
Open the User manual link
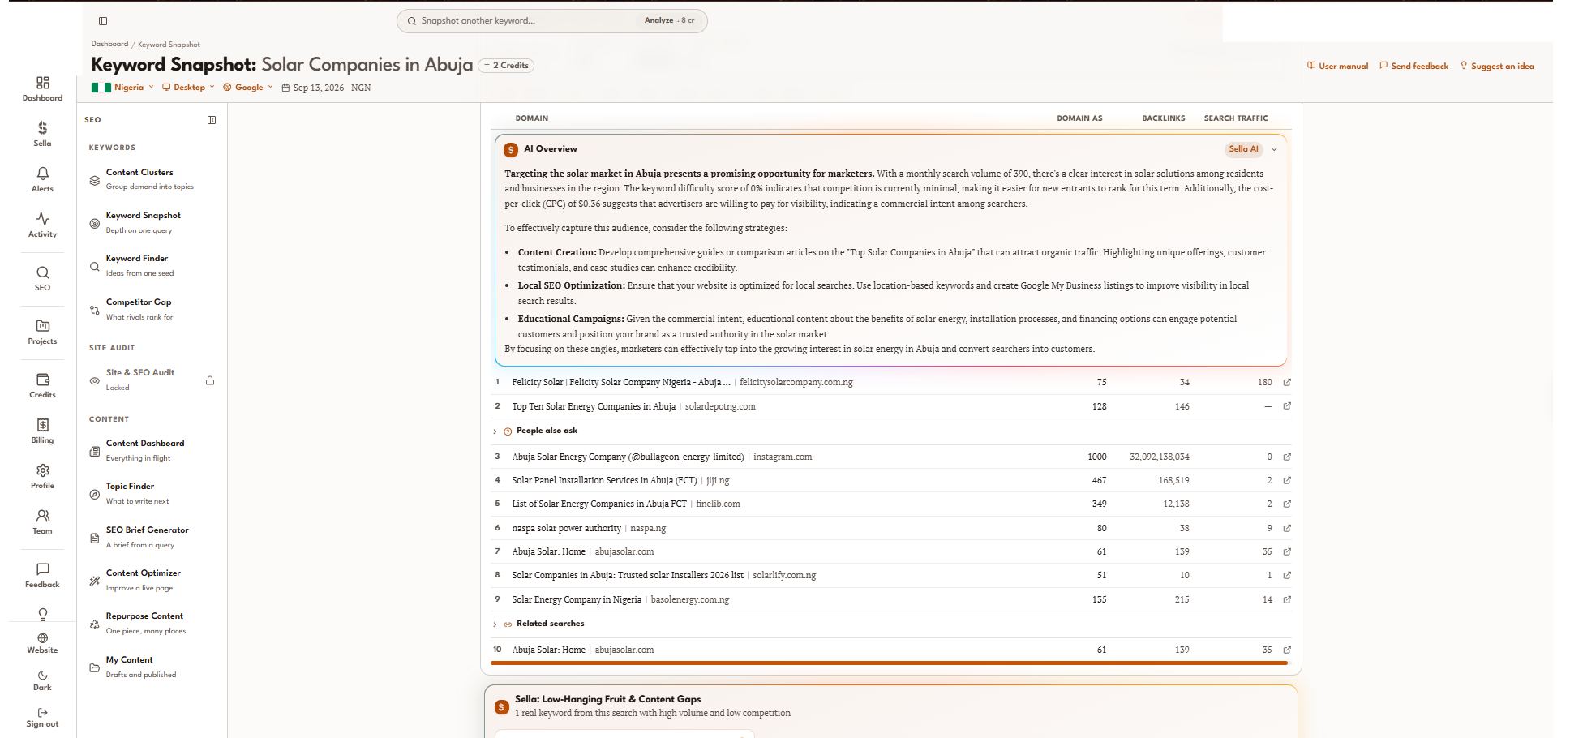pos(1337,67)
